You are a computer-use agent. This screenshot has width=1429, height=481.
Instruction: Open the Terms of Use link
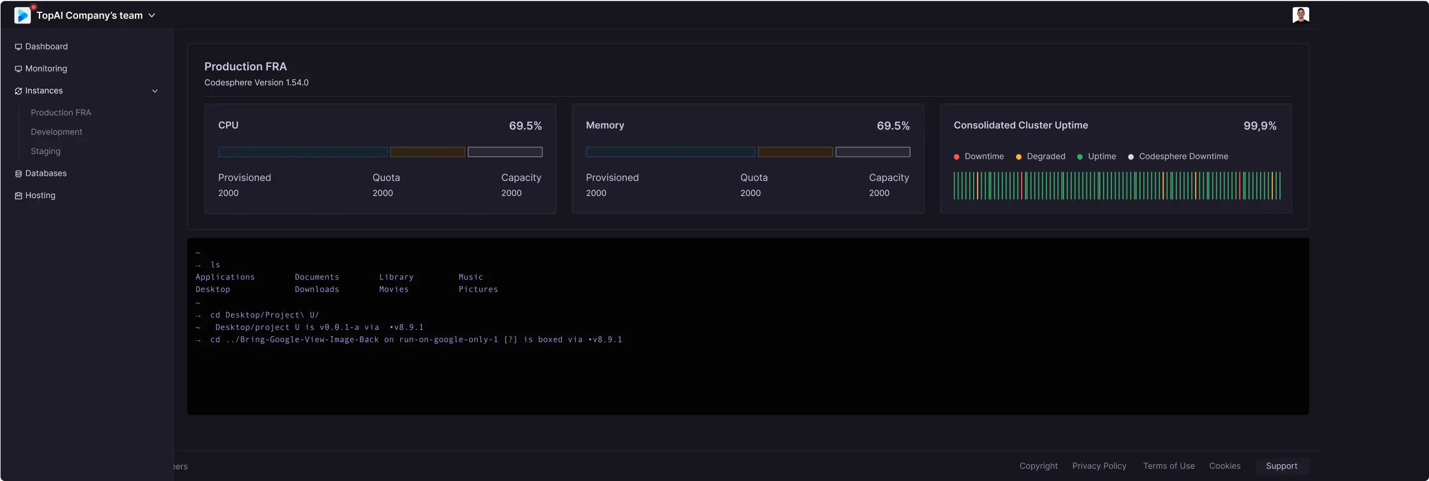[x=1168, y=466]
